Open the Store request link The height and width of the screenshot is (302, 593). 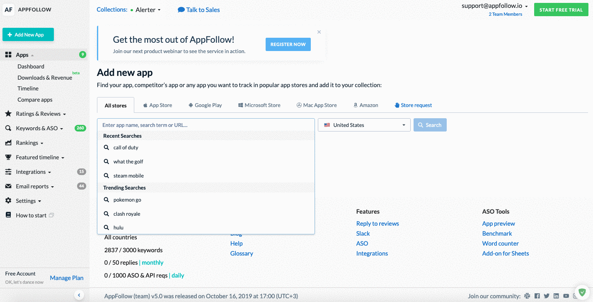(x=413, y=105)
